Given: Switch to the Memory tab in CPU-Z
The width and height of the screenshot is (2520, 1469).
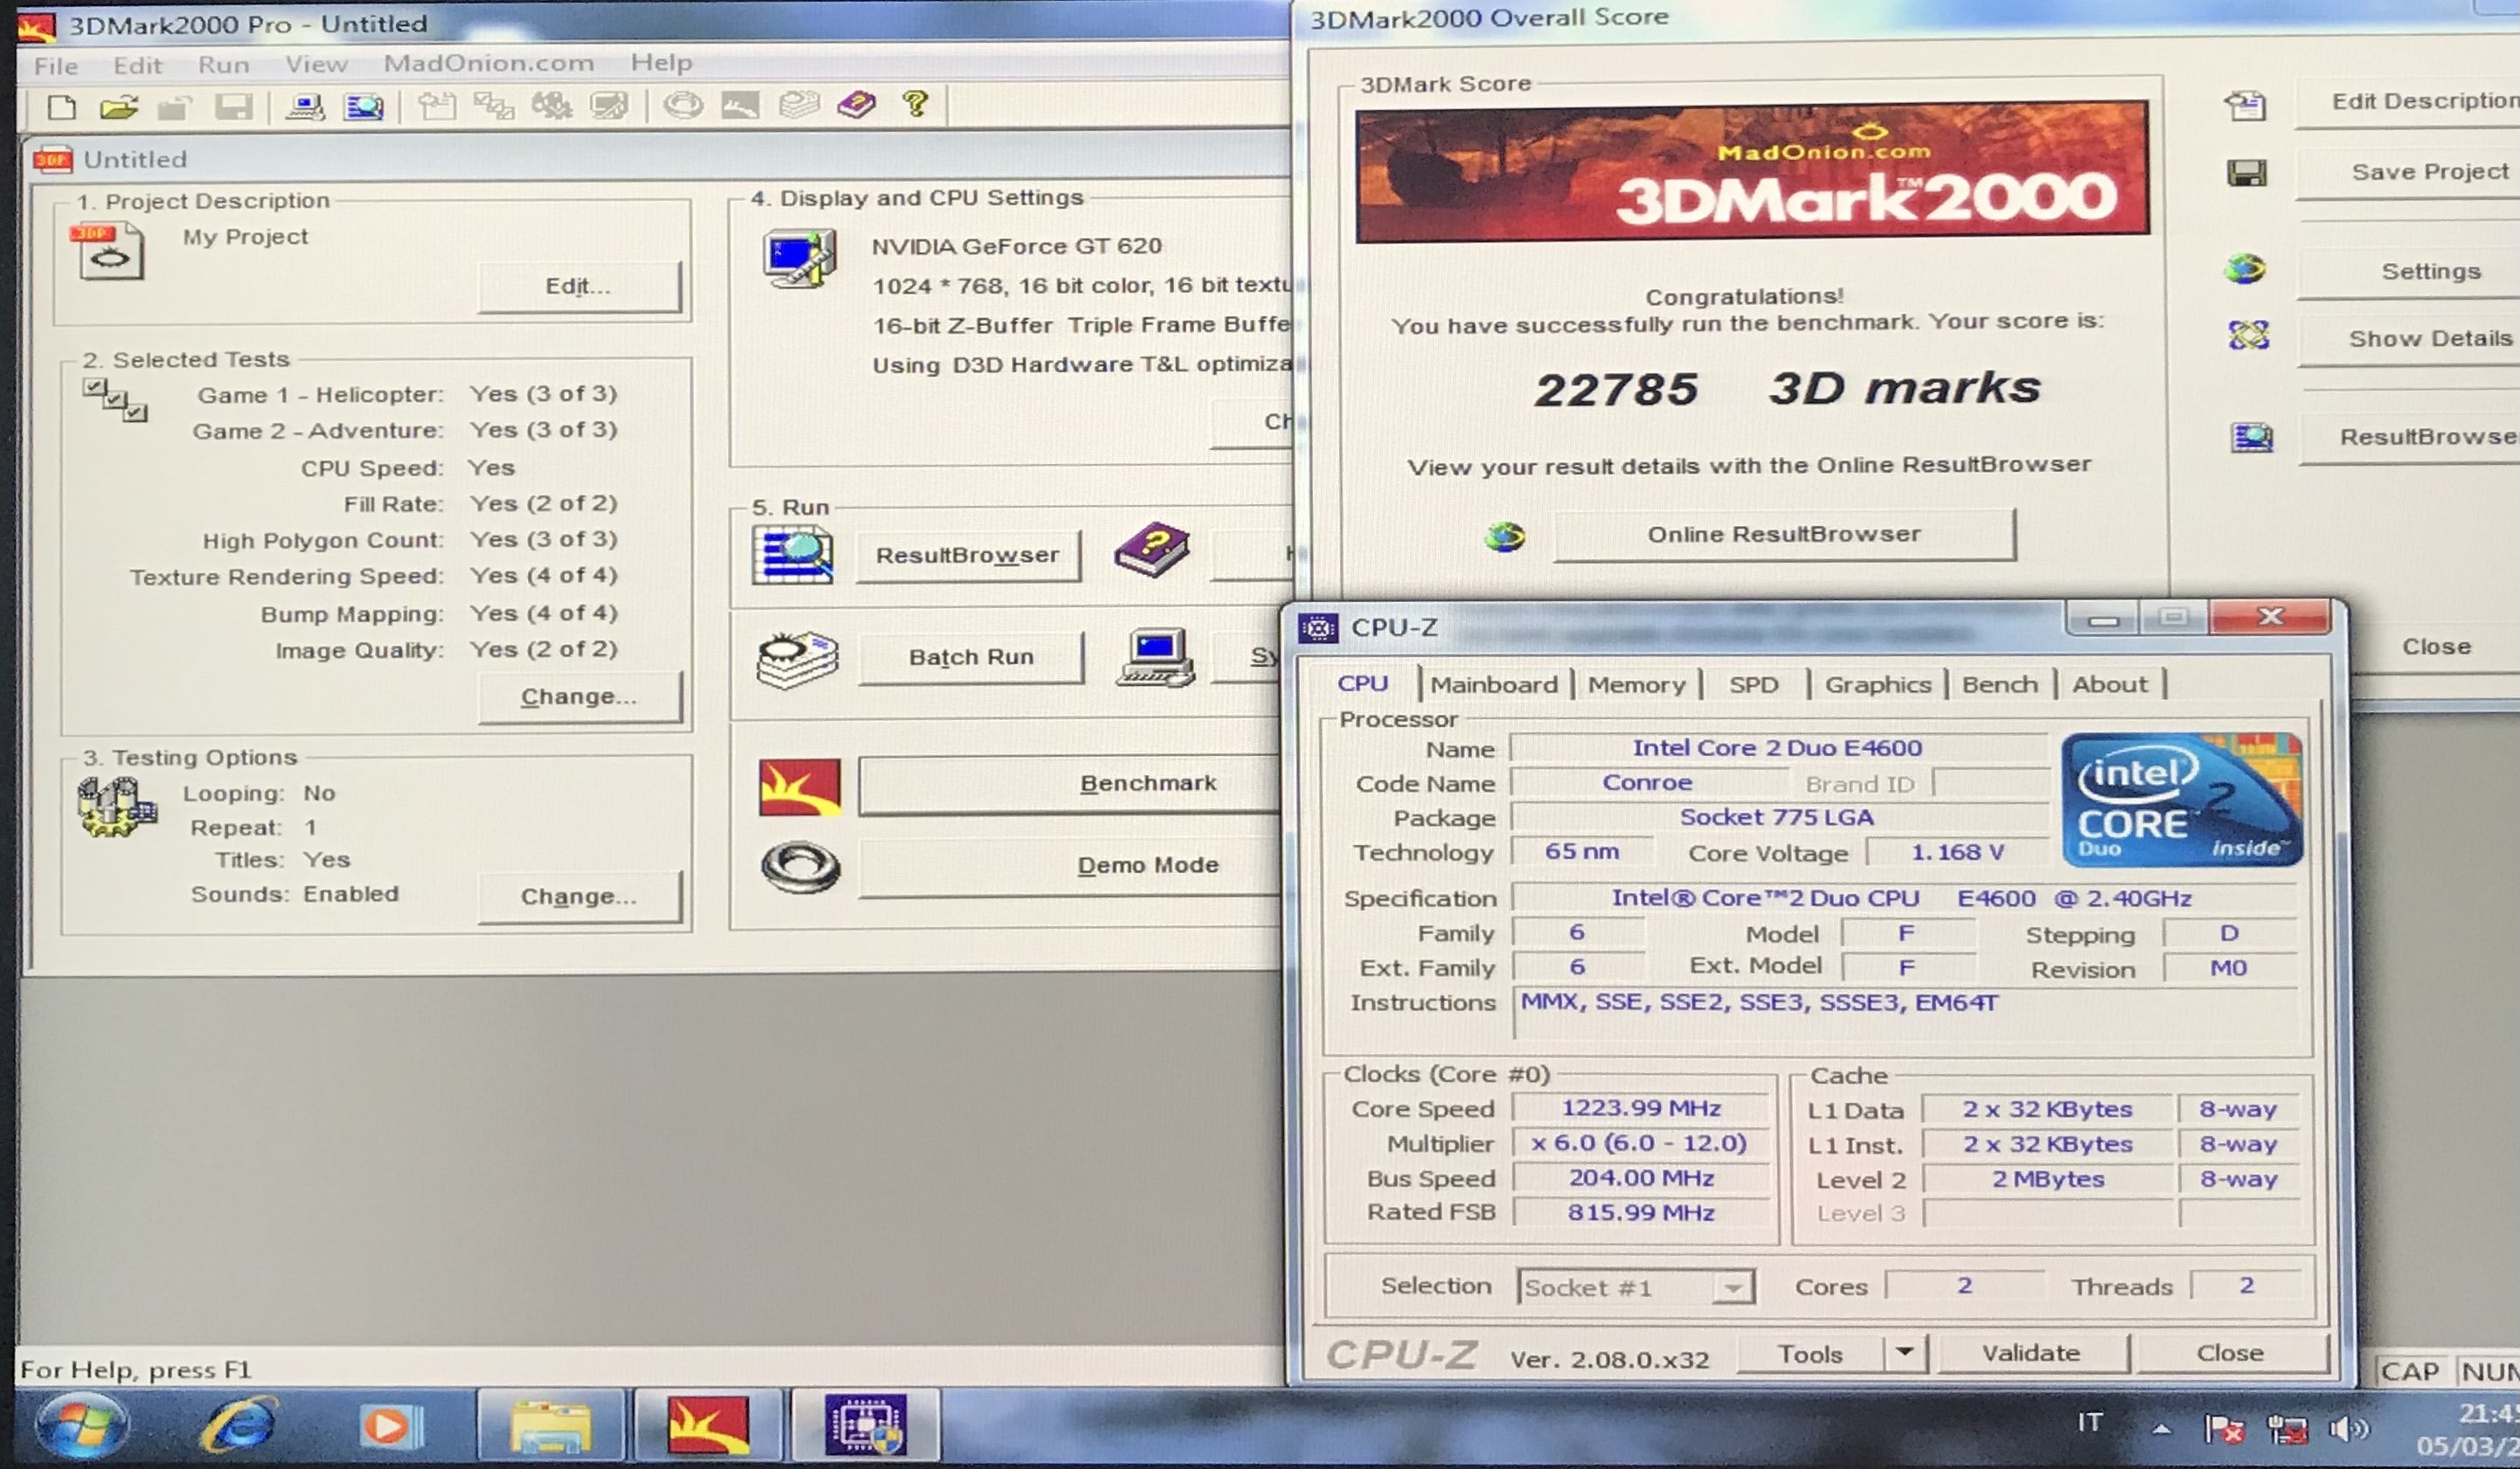Looking at the screenshot, I should [x=1636, y=685].
